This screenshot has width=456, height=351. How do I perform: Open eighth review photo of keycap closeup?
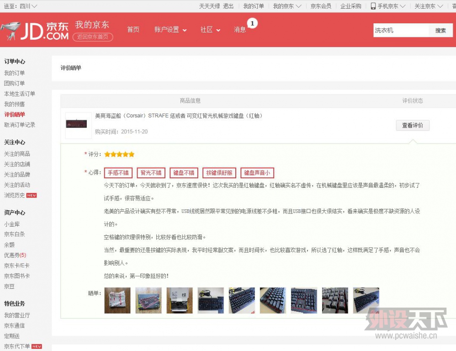point(335,300)
